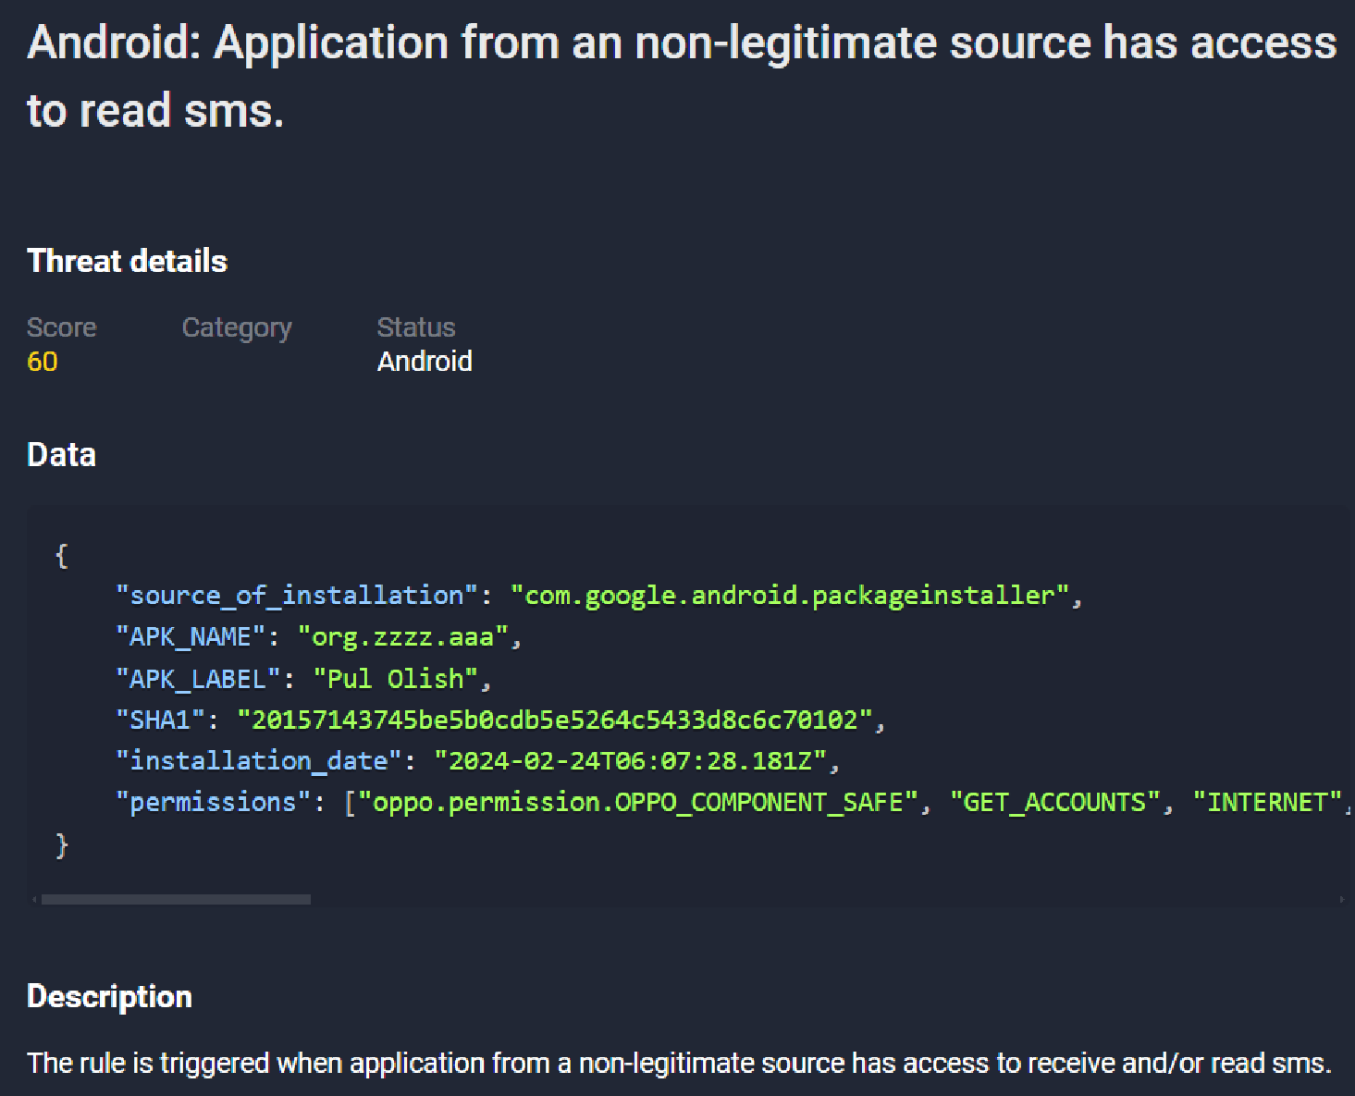The width and height of the screenshot is (1355, 1096).
Task: Click the Status value Android
Action: tap(425, 362)
